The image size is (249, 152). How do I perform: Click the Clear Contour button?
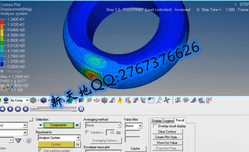tap(167, 132)
